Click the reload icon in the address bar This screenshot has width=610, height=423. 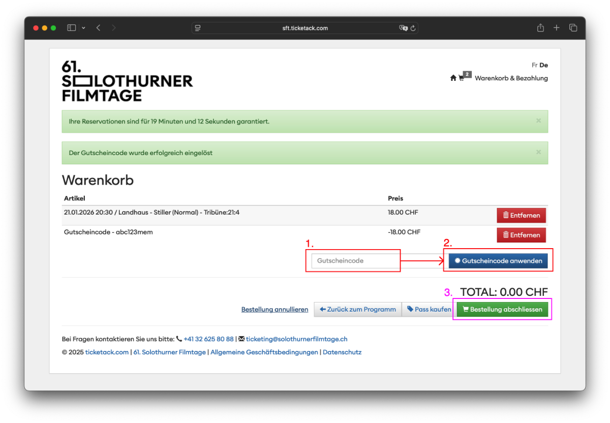click(413, 28)
